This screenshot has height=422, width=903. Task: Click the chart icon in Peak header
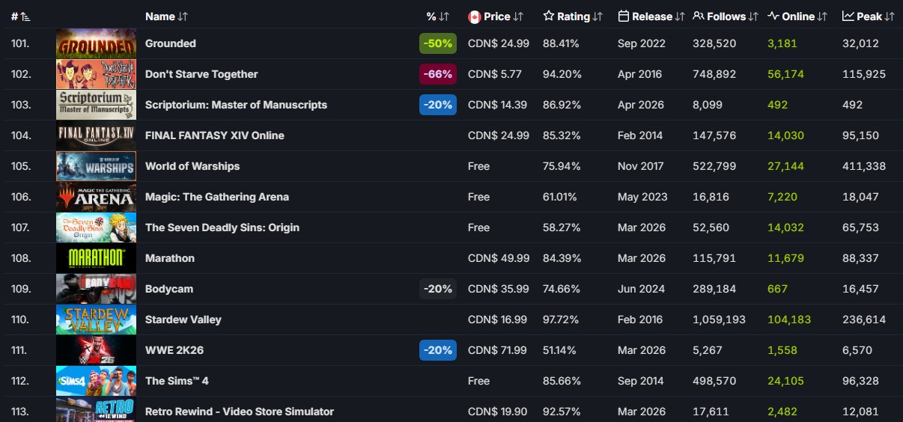[x=848, y=16]
